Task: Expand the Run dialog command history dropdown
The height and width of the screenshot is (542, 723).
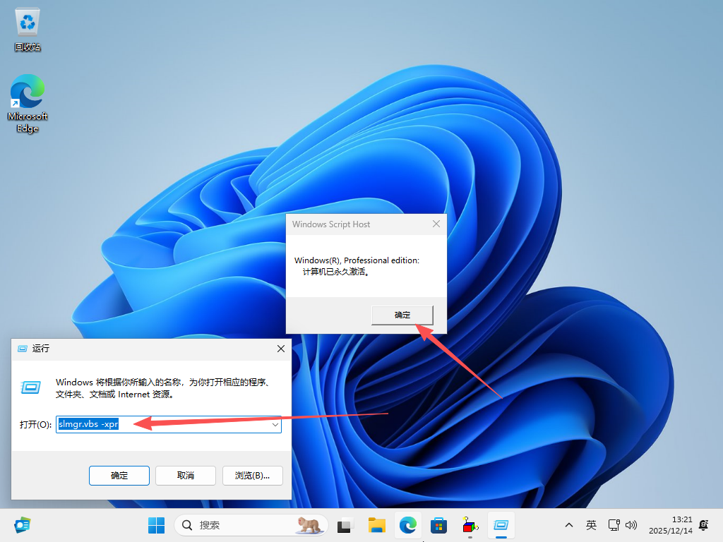Action: pos(275,425)
